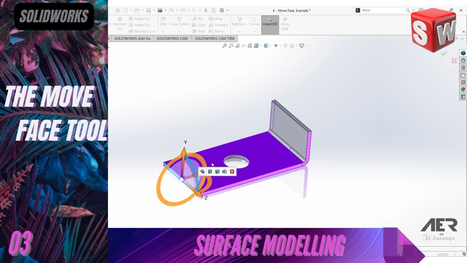Expand the dropdown arrow beside the Options gear

228,10
